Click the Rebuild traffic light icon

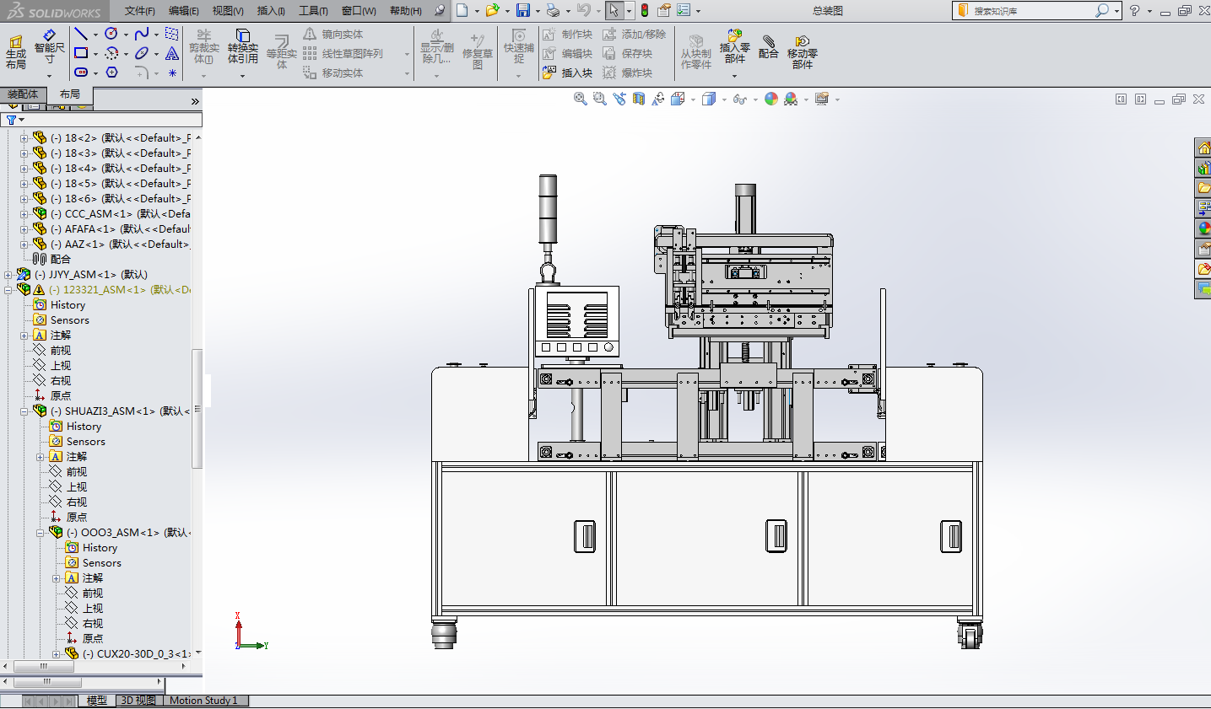pos(645,10)
